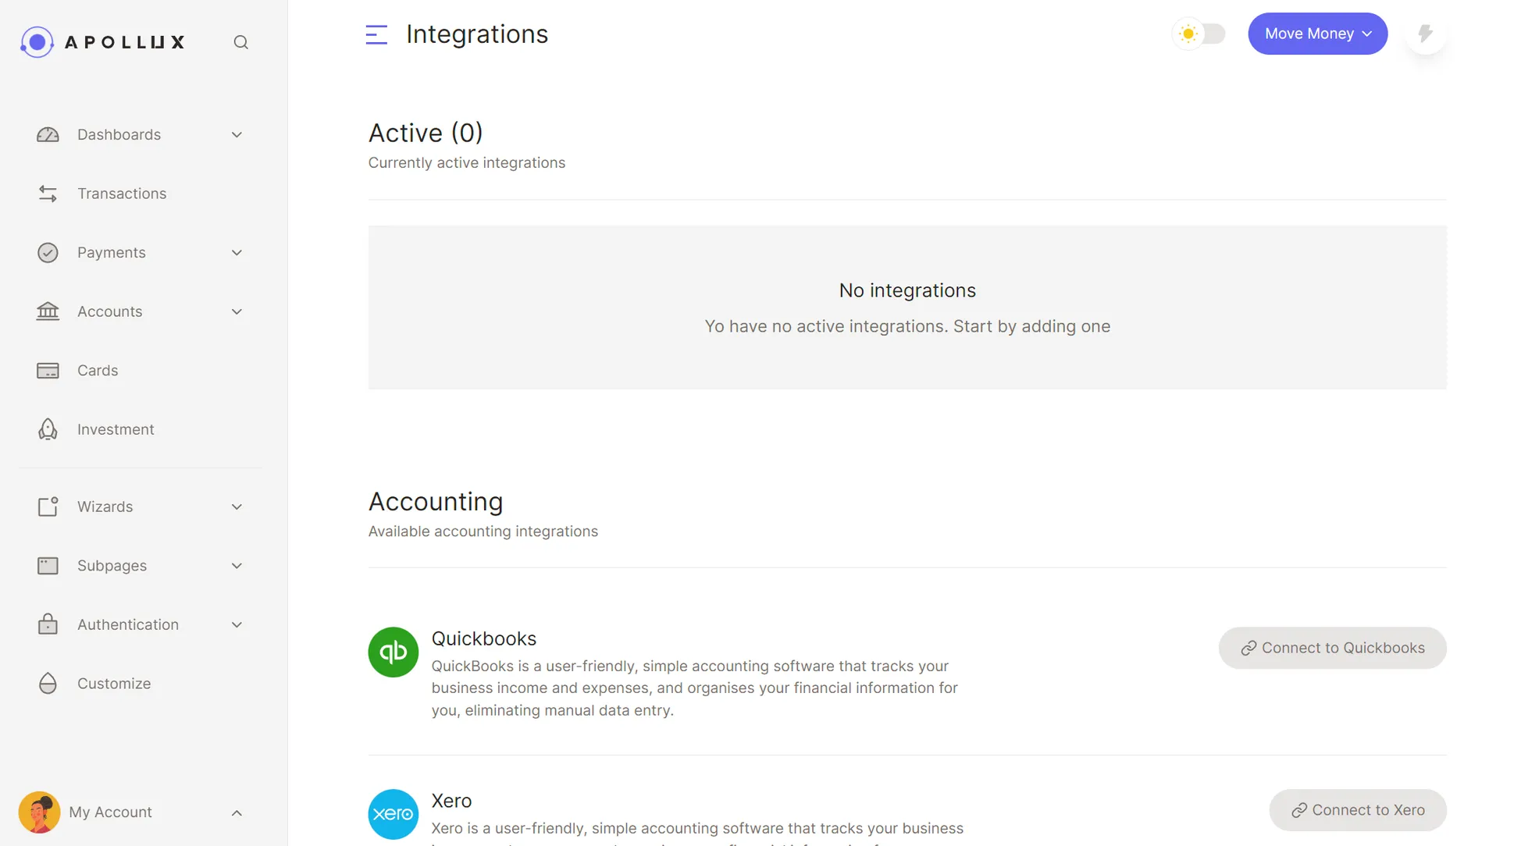
Task: Open My Account profile section
Action: click(109, 812)
